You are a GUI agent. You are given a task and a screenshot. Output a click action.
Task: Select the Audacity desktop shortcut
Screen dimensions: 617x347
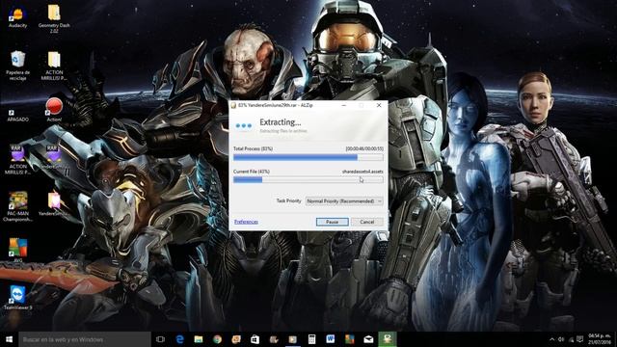coord(17,17)
